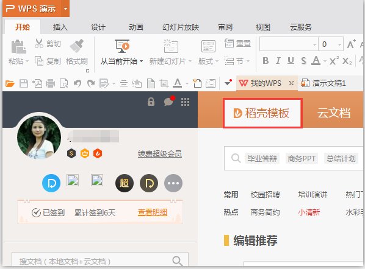Screen dimensions: 365x269
Task: Click the Undo arrow
Action: click(78, 83)
